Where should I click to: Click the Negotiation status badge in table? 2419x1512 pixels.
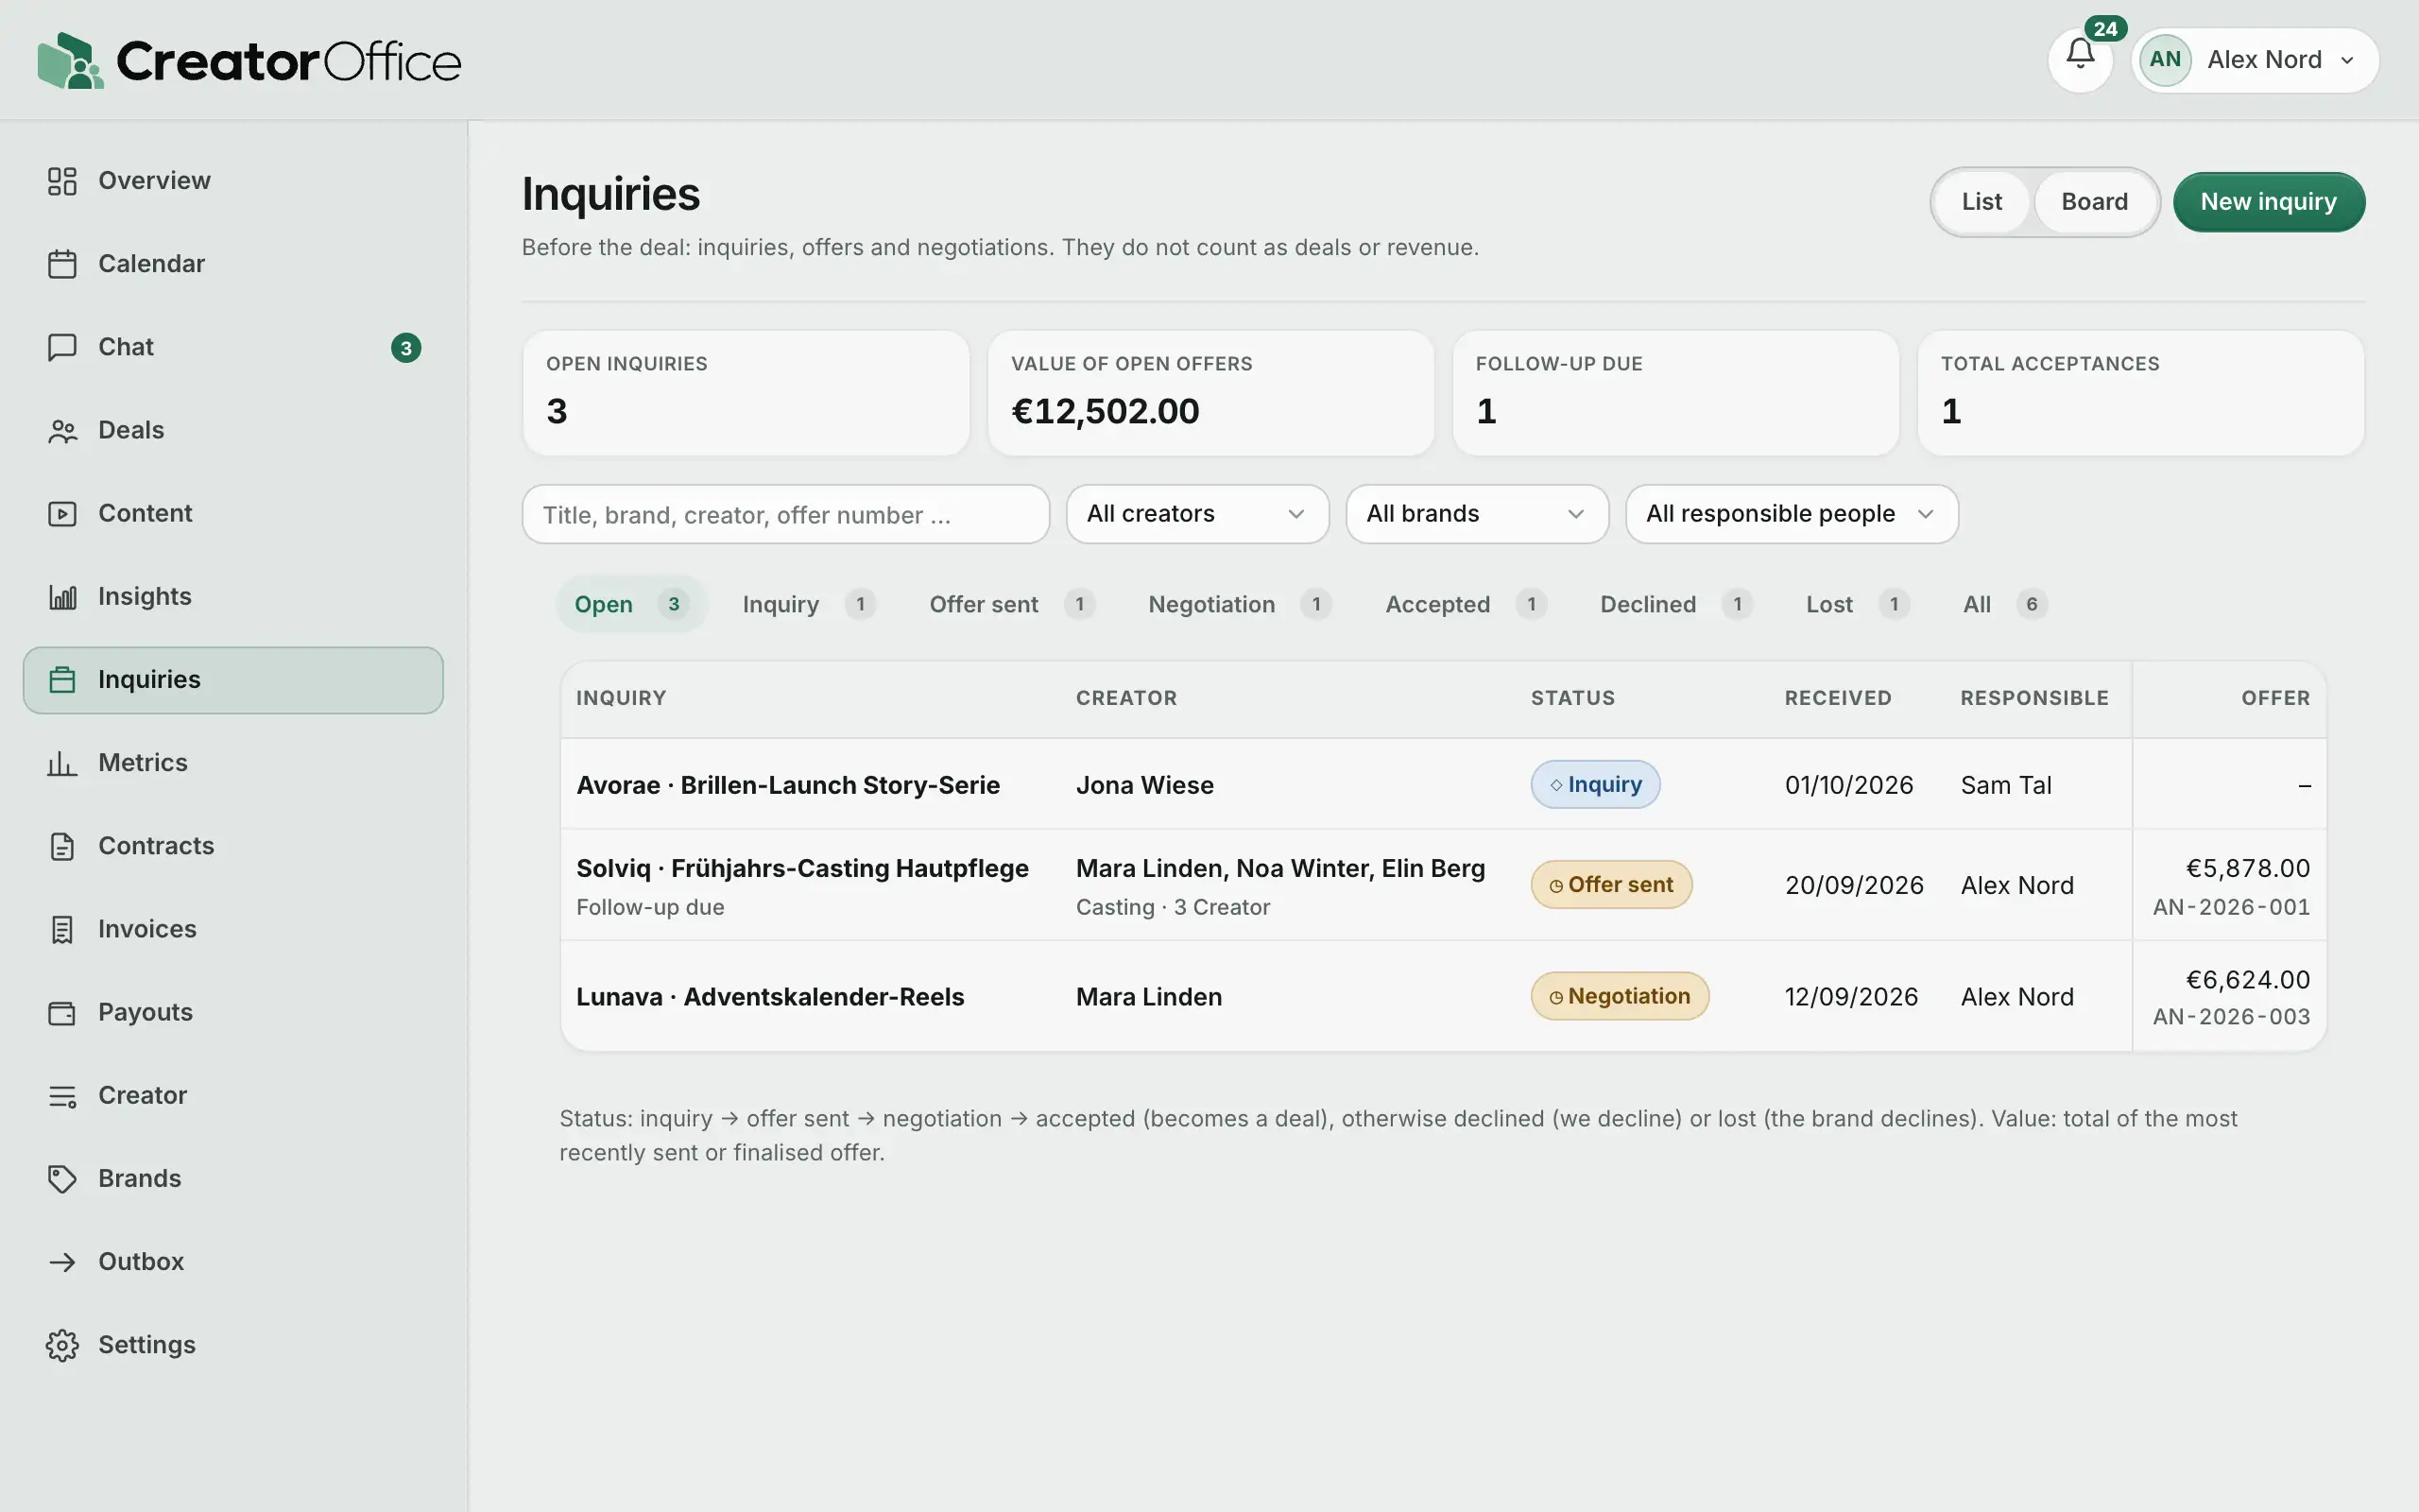[x=1620, y=996]
